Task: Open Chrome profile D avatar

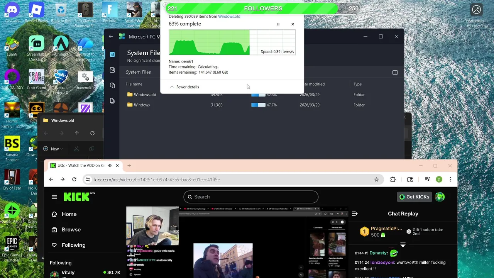Action: (439, 180)
